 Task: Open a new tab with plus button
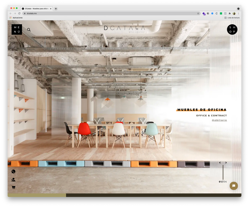click(56, 9)
